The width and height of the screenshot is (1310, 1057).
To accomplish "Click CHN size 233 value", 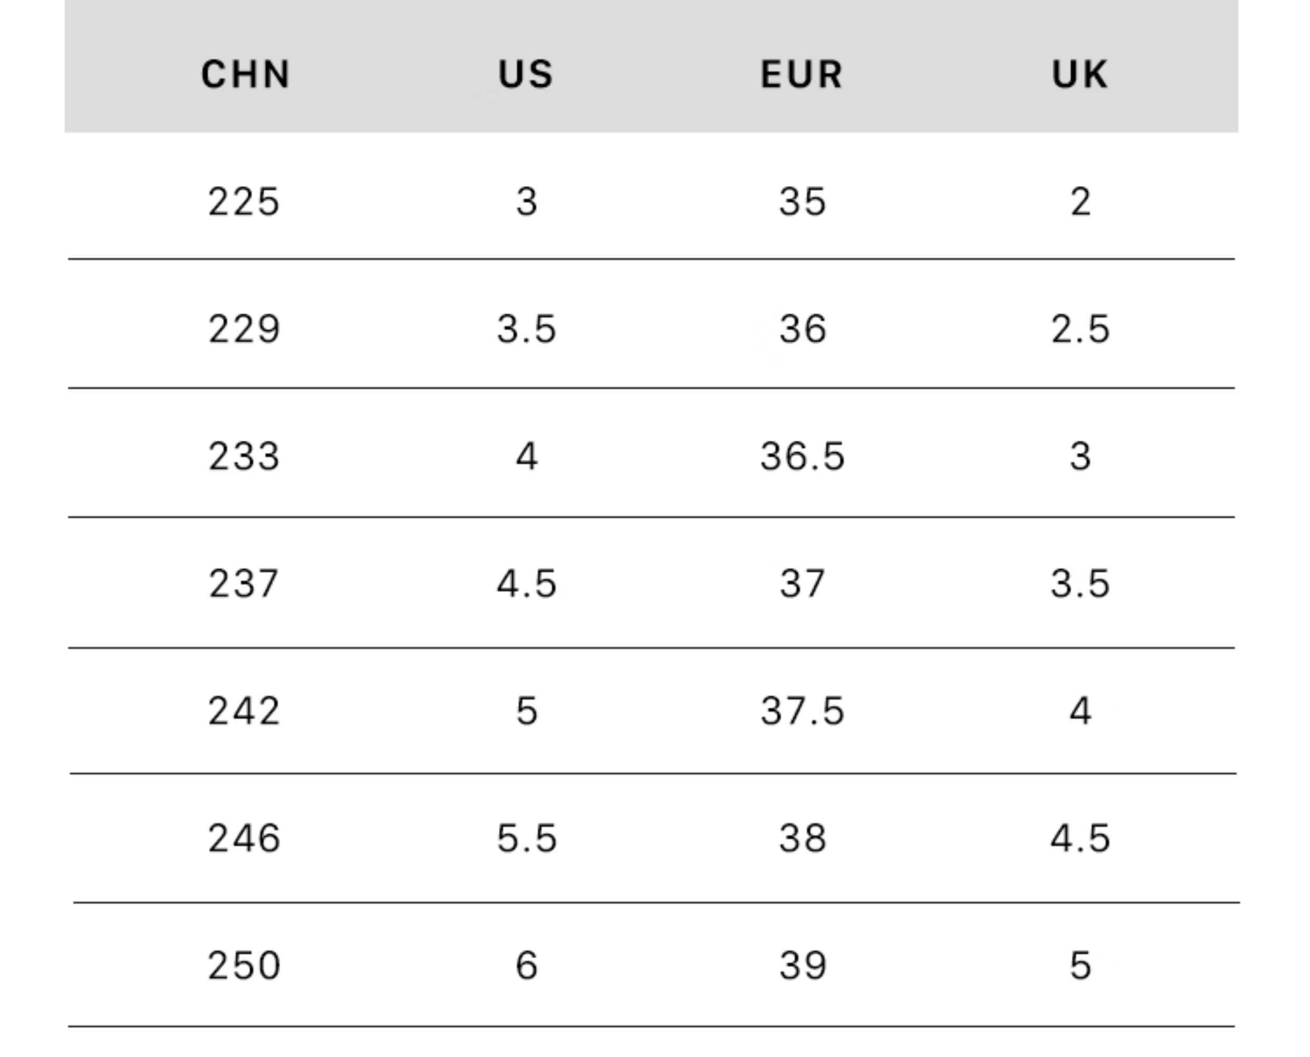I will [x=244, y=456].
